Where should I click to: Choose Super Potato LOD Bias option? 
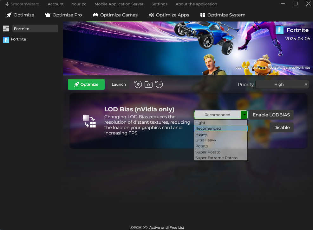221,152
